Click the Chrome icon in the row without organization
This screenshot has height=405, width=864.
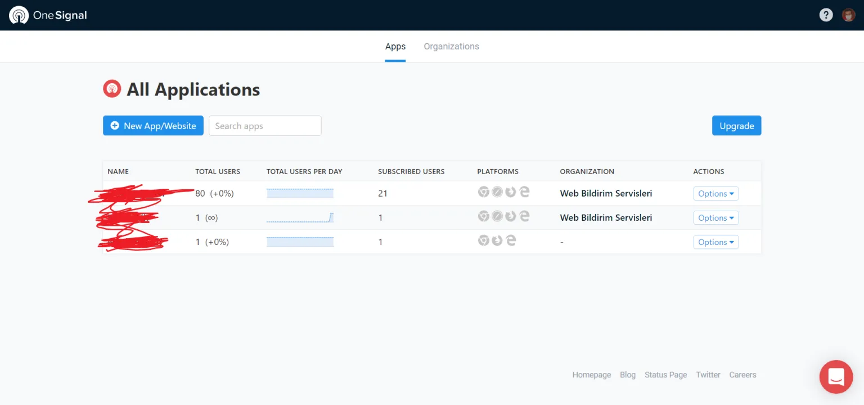pyautogui.click(x=484, y=240)
